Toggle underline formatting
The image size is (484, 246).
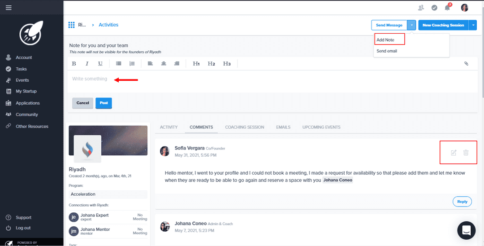(100, 64)
